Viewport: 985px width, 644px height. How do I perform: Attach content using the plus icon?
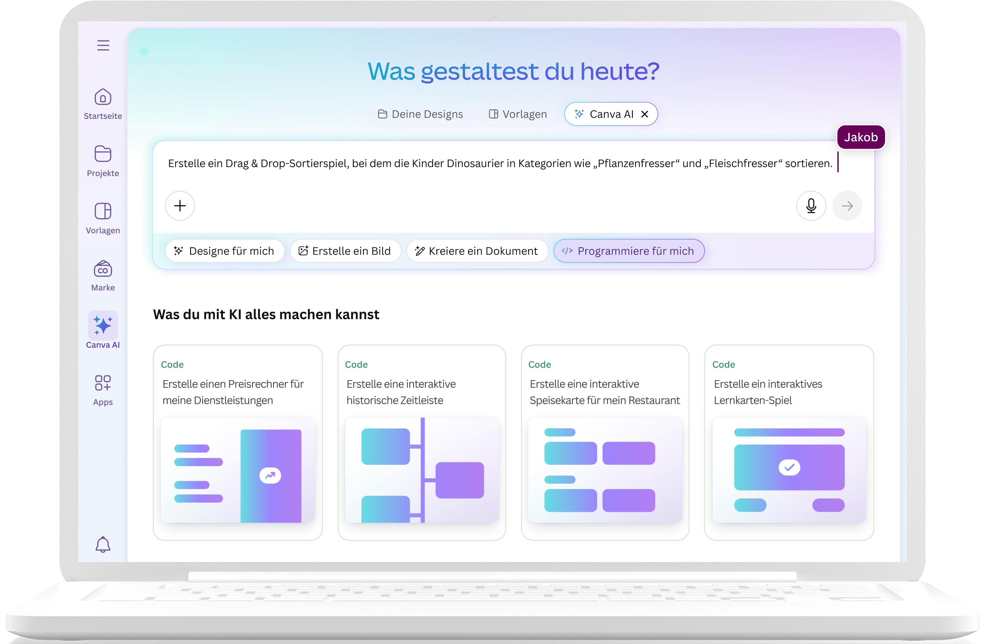pos(180,206)
